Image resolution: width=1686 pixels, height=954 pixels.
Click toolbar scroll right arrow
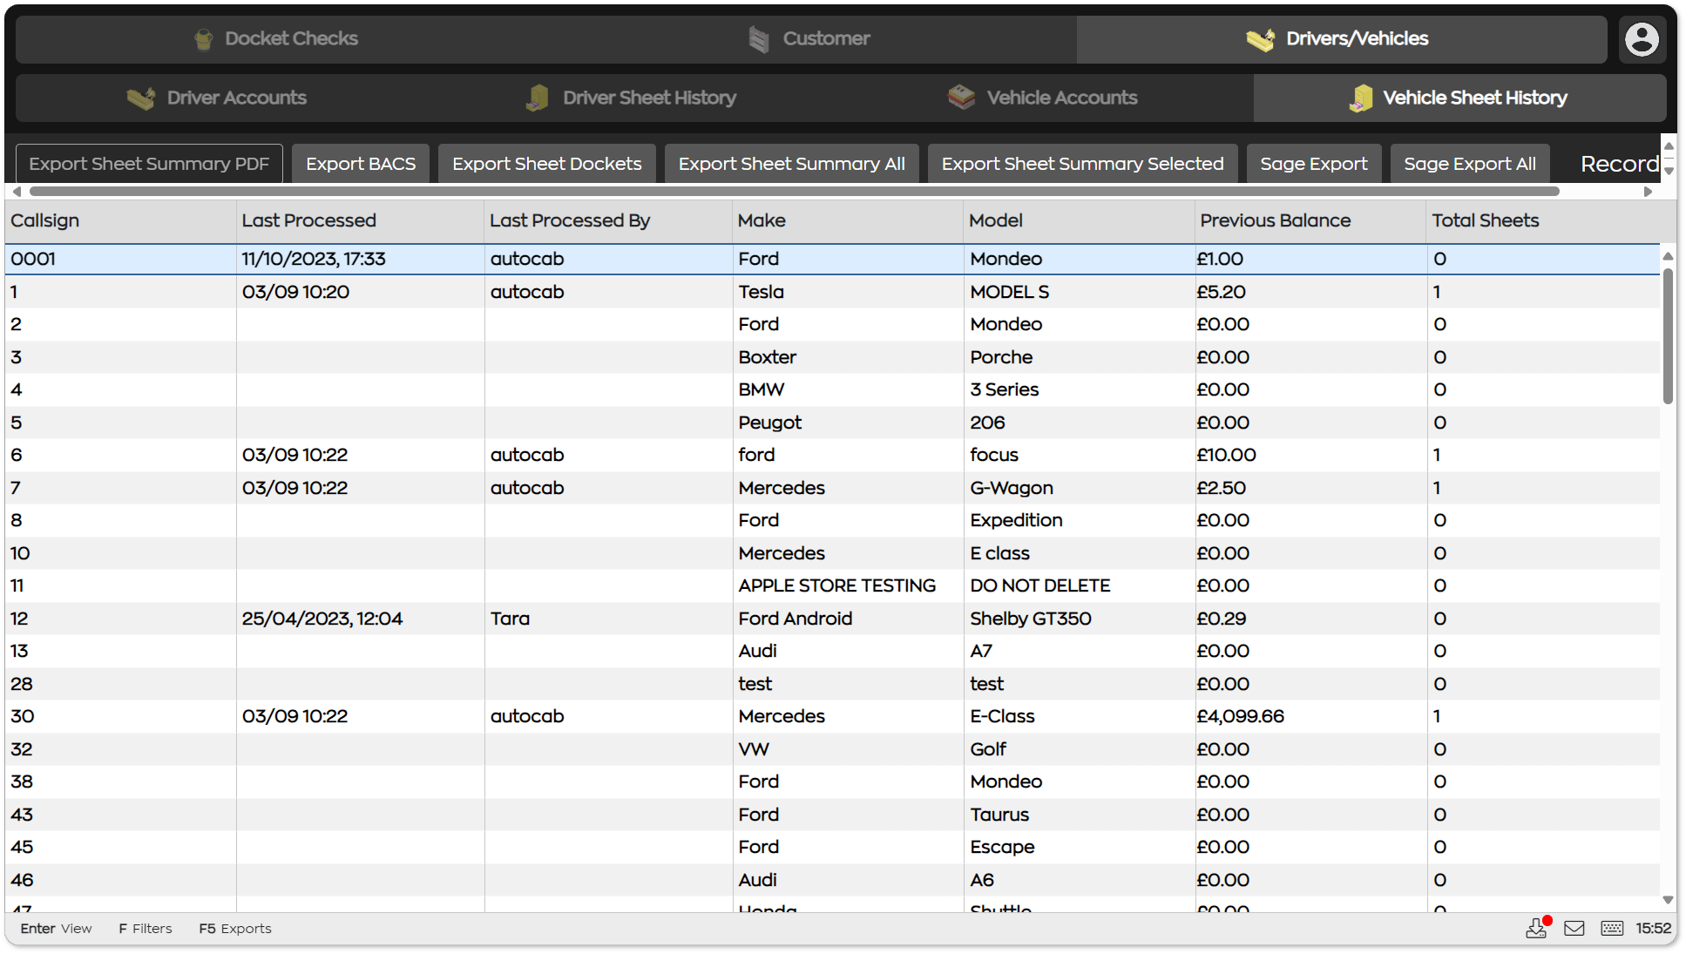(x=1648, y=192)
